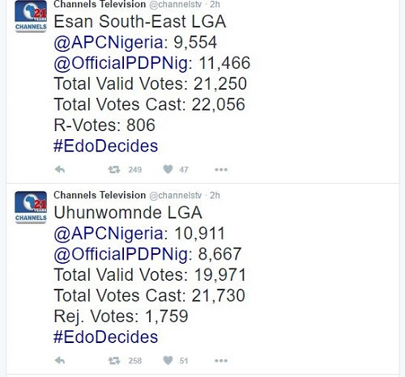405x377 pixels.
Task: Open @APCNigeria mention in Esan South-East tweet
Action: click(x=109, y=43)
